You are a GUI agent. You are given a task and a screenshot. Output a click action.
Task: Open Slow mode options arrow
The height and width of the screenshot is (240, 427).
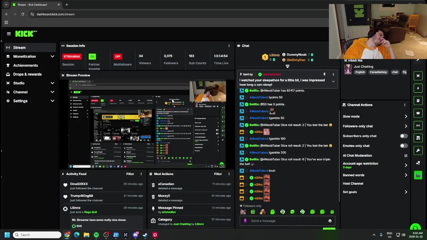click(x=406, y=117)
